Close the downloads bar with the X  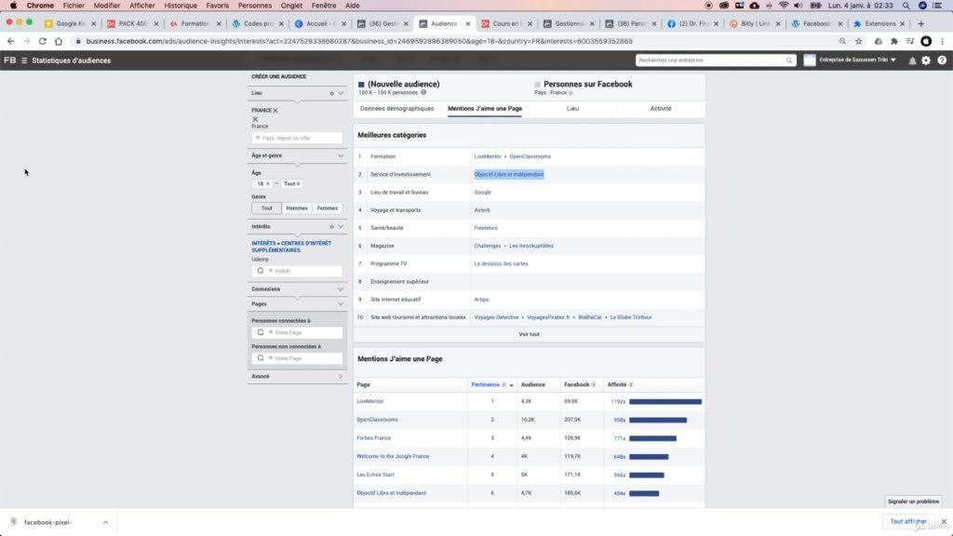[x=944, y=521]
